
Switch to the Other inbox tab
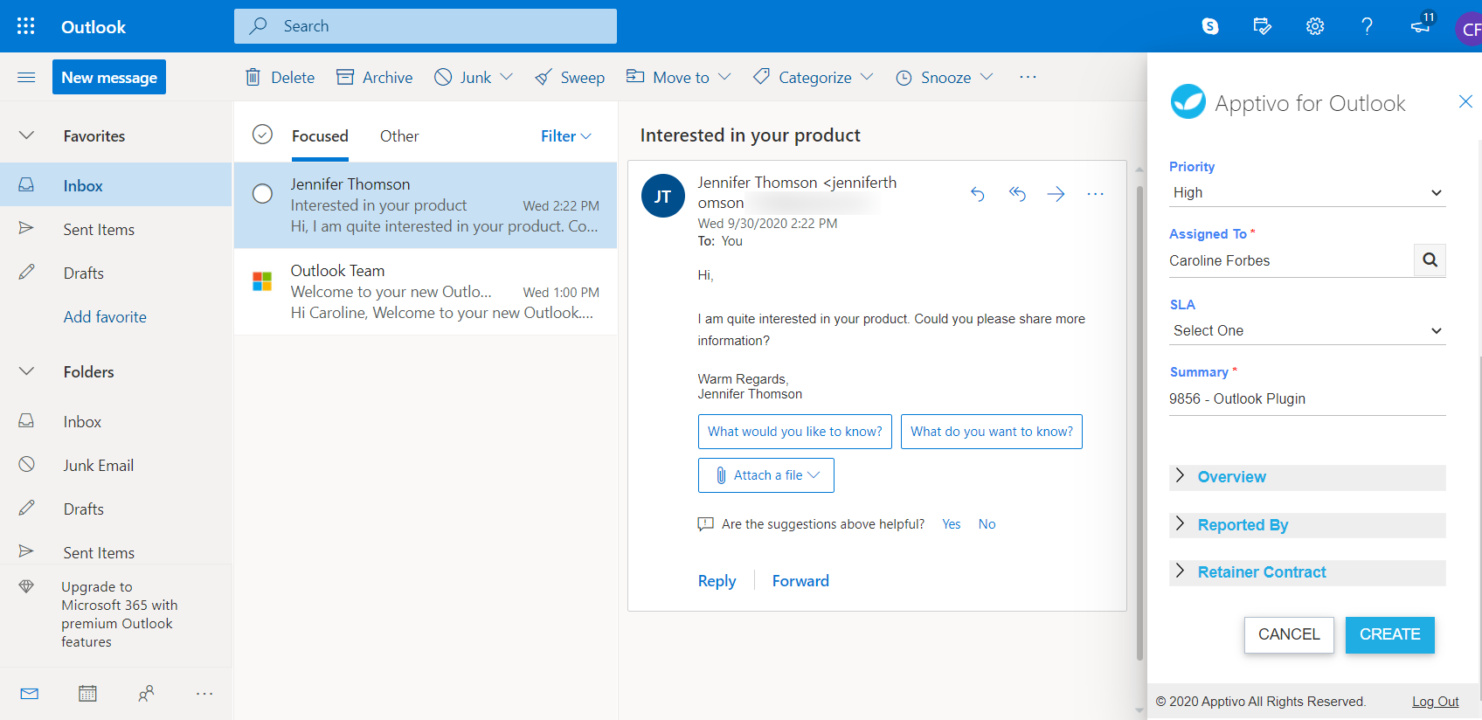[x=398, y=136]
